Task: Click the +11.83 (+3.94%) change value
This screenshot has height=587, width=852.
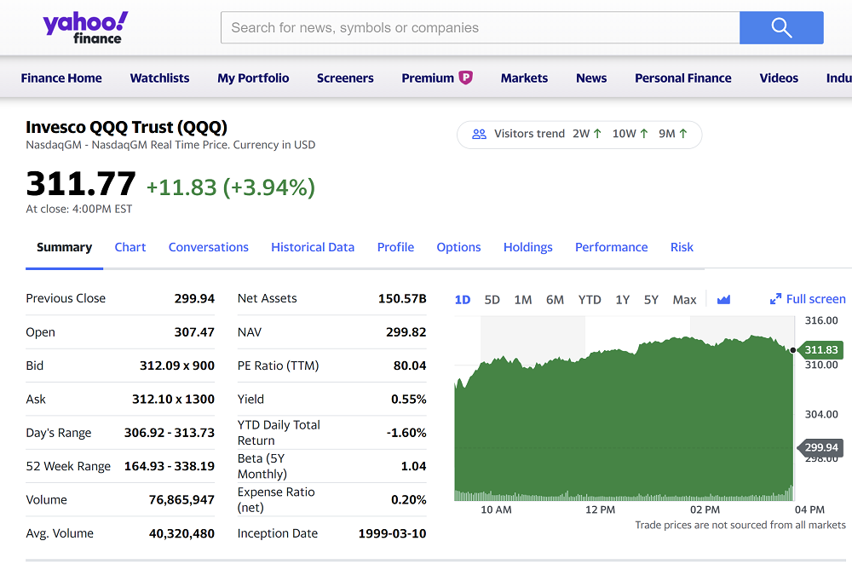Action: (x=230, y=187)
